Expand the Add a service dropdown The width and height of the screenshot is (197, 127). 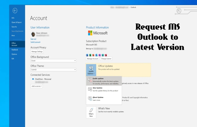37,86
